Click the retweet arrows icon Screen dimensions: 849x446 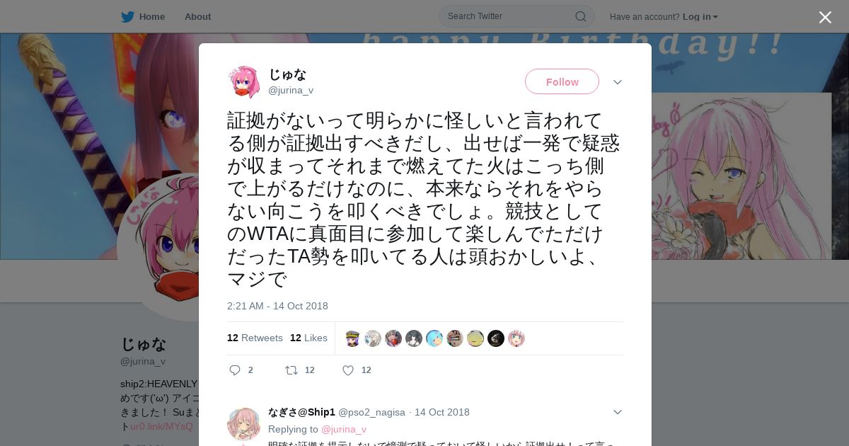(x=291, y=370)
